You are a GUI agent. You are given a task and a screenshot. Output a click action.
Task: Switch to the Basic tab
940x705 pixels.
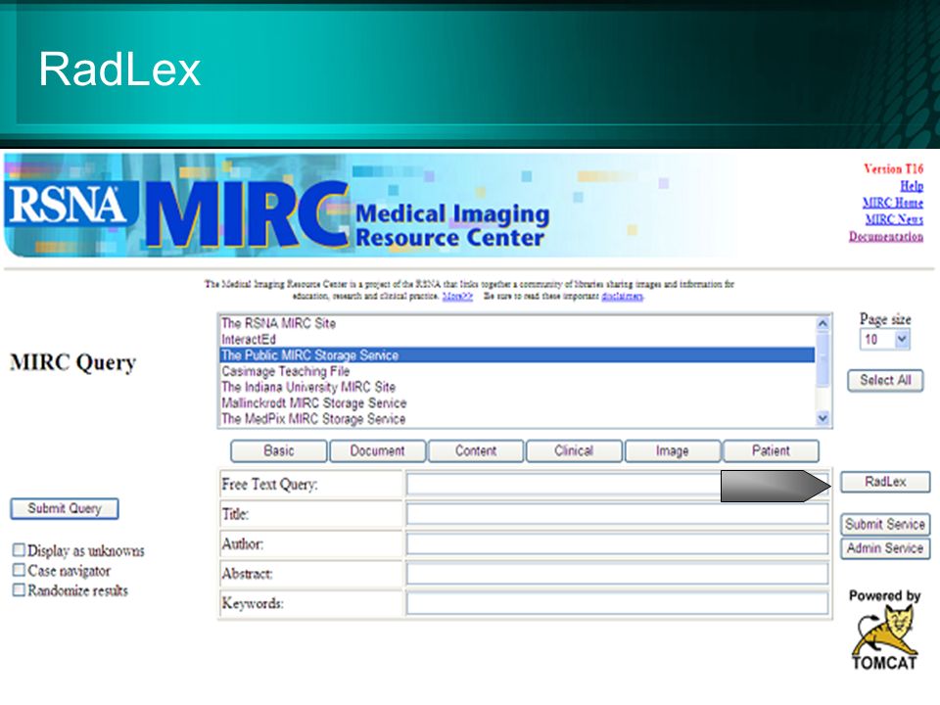pyautogui.click(x=279, y=450)
